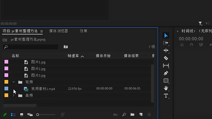
Task: Adjust the icon zoom slider
Action: coord(46,115)
